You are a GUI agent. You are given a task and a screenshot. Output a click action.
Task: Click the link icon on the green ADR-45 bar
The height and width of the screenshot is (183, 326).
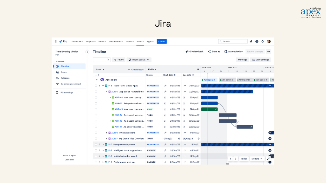click(216, 109)
